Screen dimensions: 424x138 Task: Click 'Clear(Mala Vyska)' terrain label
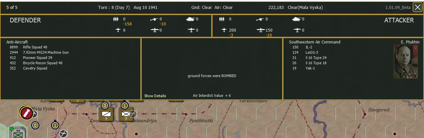point(305,8)
